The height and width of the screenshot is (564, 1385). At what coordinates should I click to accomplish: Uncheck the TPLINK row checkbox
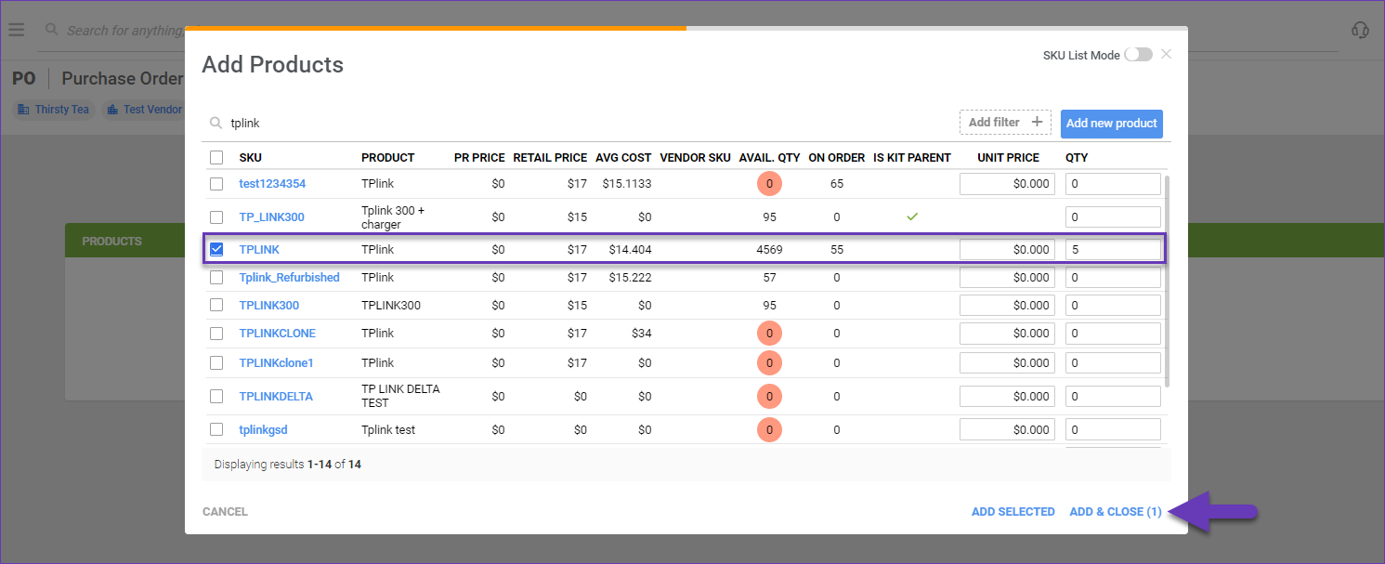(216, 249)
